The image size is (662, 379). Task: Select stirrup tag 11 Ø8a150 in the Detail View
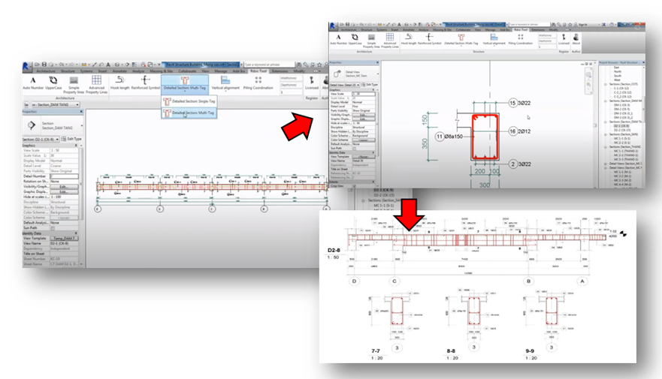[449, 137]
